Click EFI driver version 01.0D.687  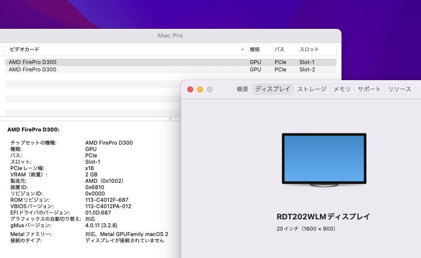tap(98, 213)
